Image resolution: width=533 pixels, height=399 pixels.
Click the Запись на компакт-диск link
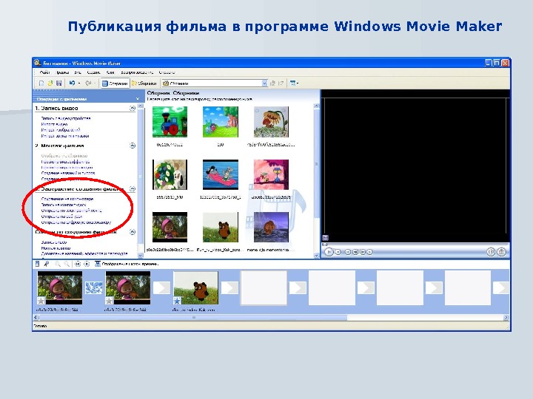coord(63,205)
